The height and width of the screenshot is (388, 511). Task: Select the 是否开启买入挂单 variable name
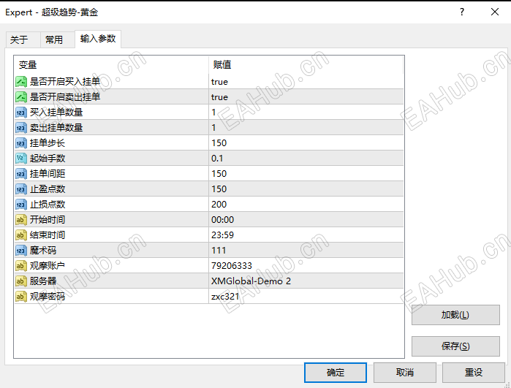pyautogui.click(x=65, y=81)
